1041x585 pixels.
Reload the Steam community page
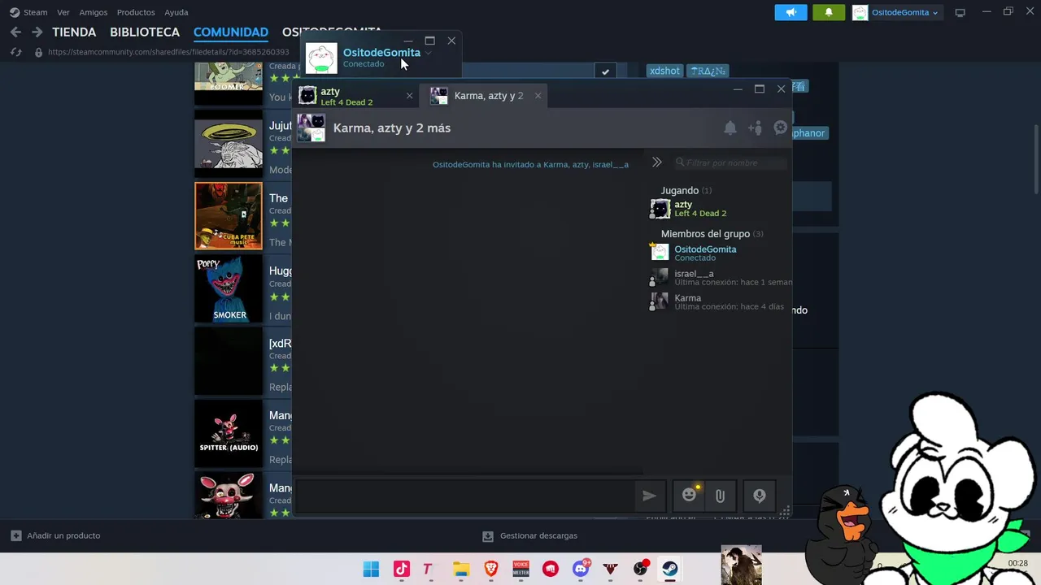point(15,52)
